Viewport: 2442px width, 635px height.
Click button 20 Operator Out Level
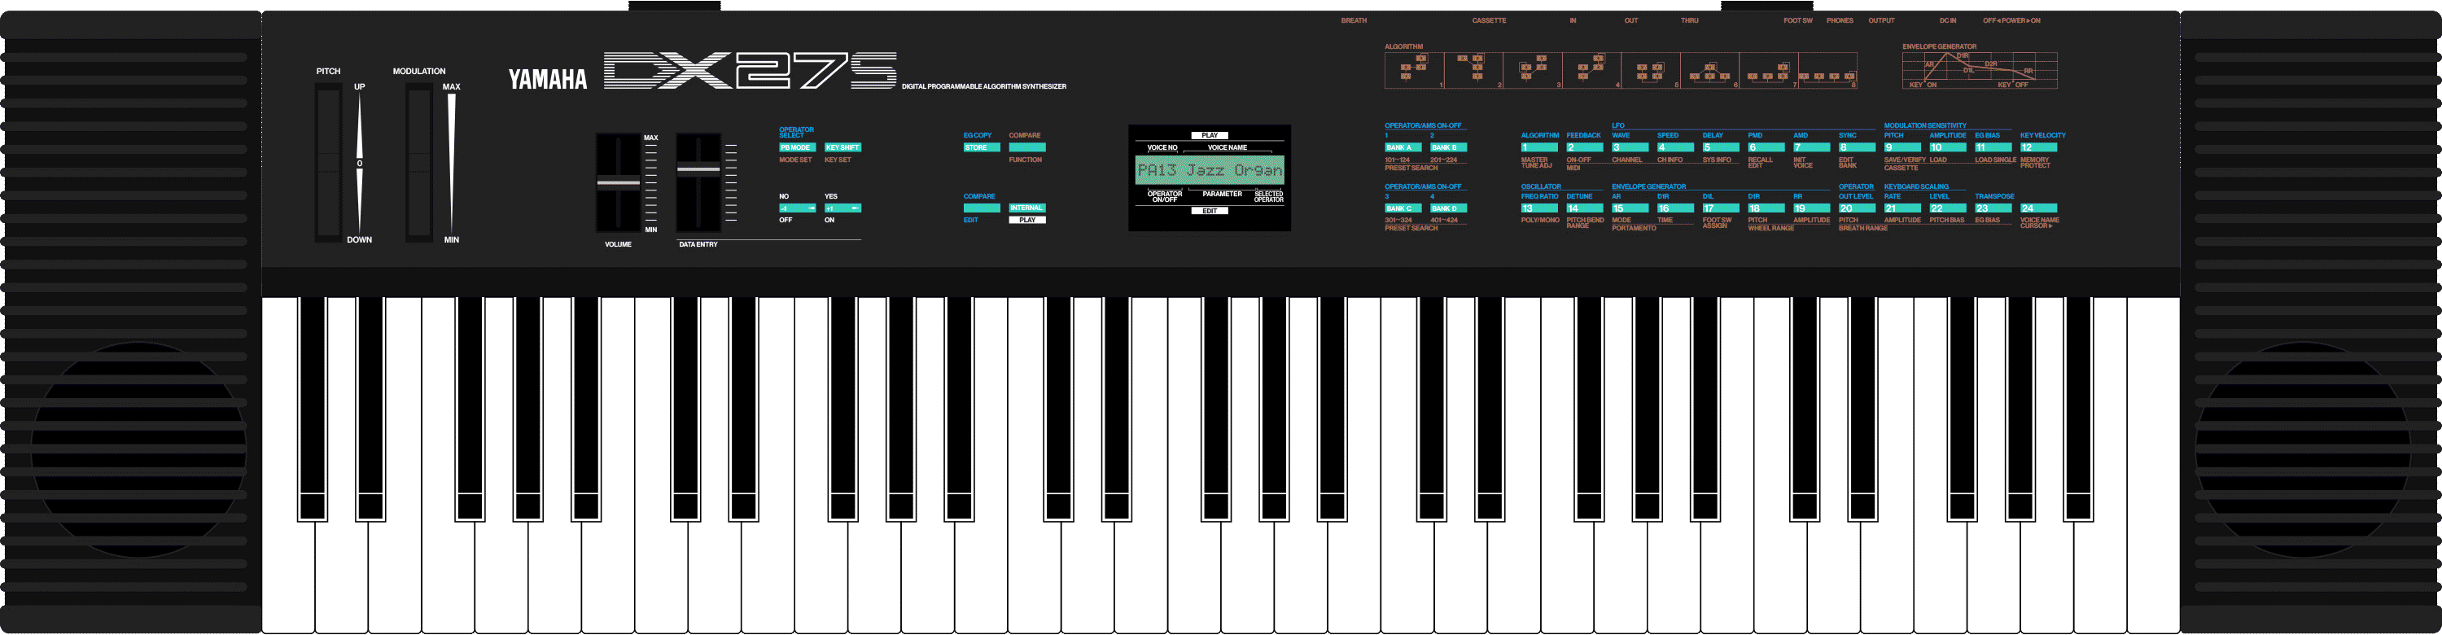(x=1858, y=208)
